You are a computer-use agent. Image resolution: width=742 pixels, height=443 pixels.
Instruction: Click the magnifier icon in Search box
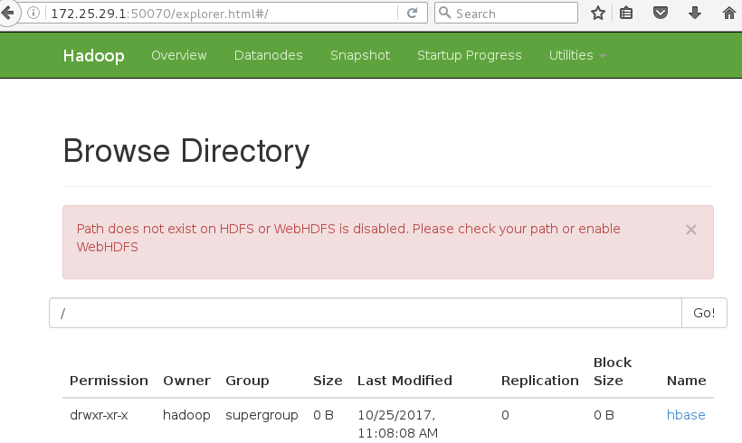click(x=444, y=13)
